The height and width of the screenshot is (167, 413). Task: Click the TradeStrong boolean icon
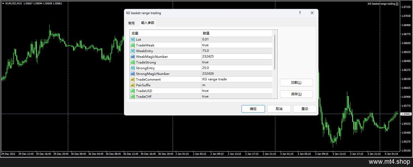pos(133,62)
